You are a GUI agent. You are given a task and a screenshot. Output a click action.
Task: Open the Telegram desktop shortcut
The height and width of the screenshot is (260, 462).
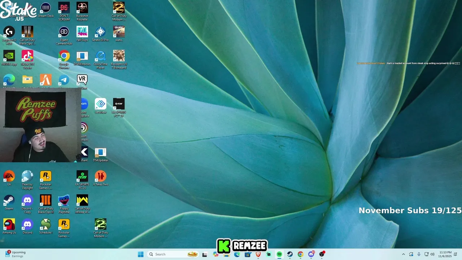64,82
